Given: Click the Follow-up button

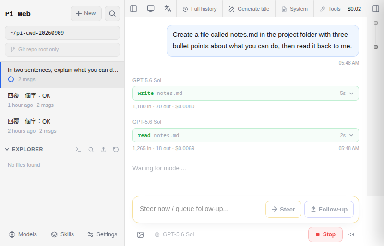Looking at the screenshot, I should click(x=329, y=209).
